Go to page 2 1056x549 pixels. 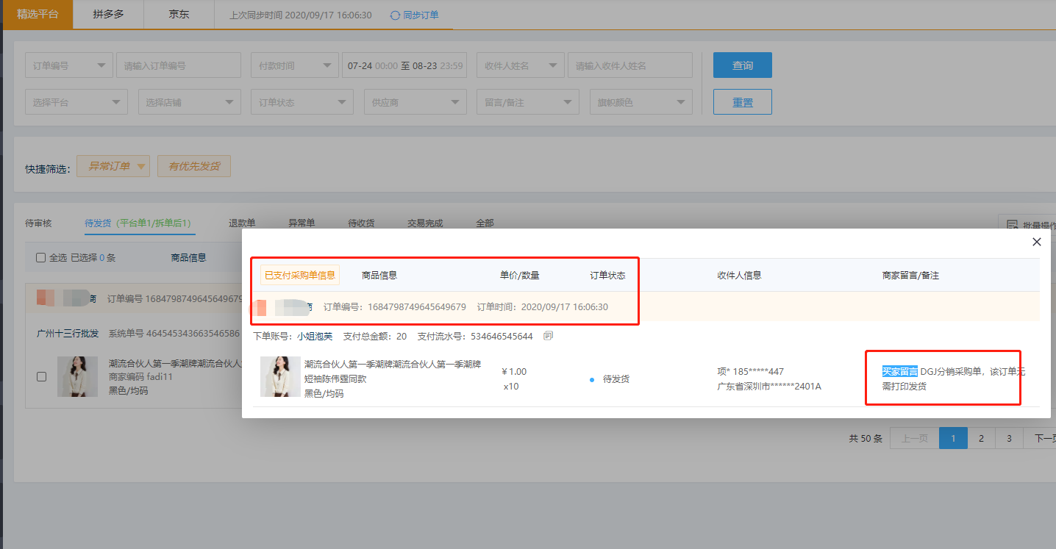pos(981,439)
